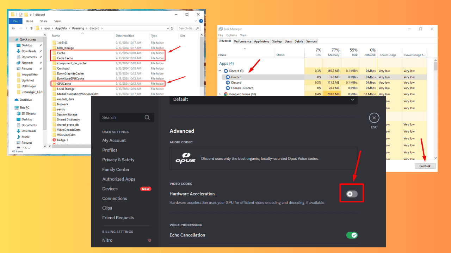451x253 pixels.
Task: Close Discord settings with the ESC circle
Action: click(x=374, y=118)
